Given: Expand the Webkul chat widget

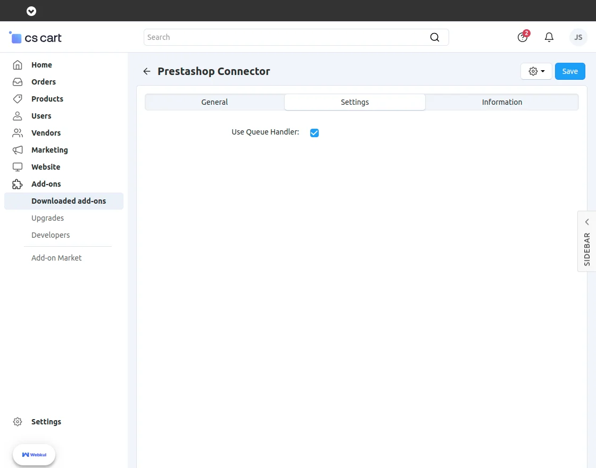Looking at the screenshot, I should pyautogui.click(x=34, y=455).
